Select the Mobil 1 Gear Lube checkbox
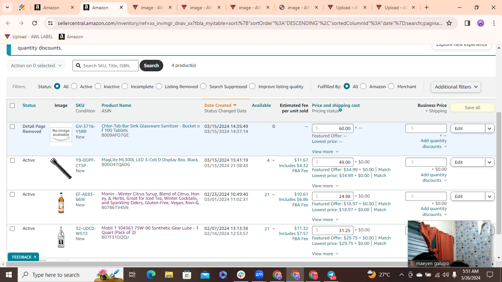This screenshot has height=282, width=502. pos(12,228)
